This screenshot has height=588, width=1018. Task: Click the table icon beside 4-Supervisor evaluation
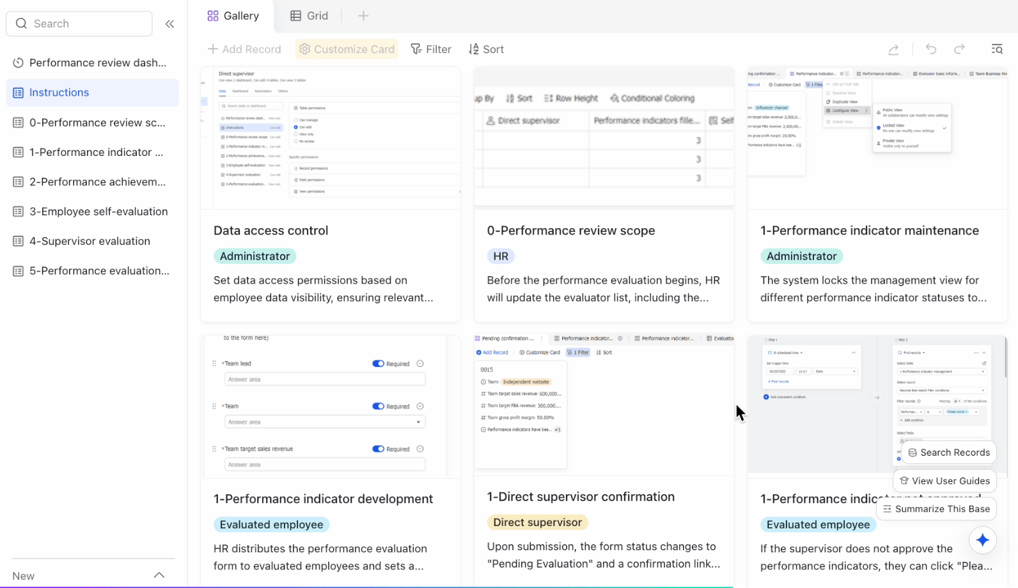pos(19,241)
